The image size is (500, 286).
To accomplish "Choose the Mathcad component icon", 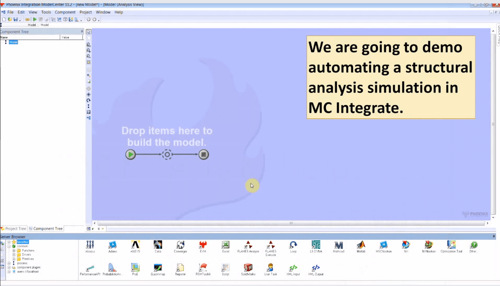I will (339, 244).
